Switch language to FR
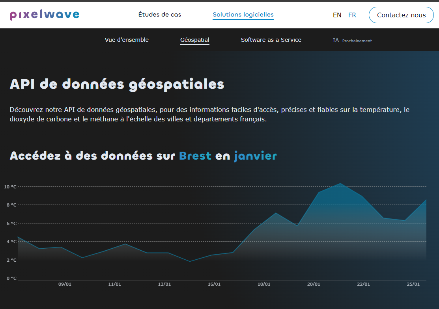Screen dimensions: 439x309 [352, 15]
